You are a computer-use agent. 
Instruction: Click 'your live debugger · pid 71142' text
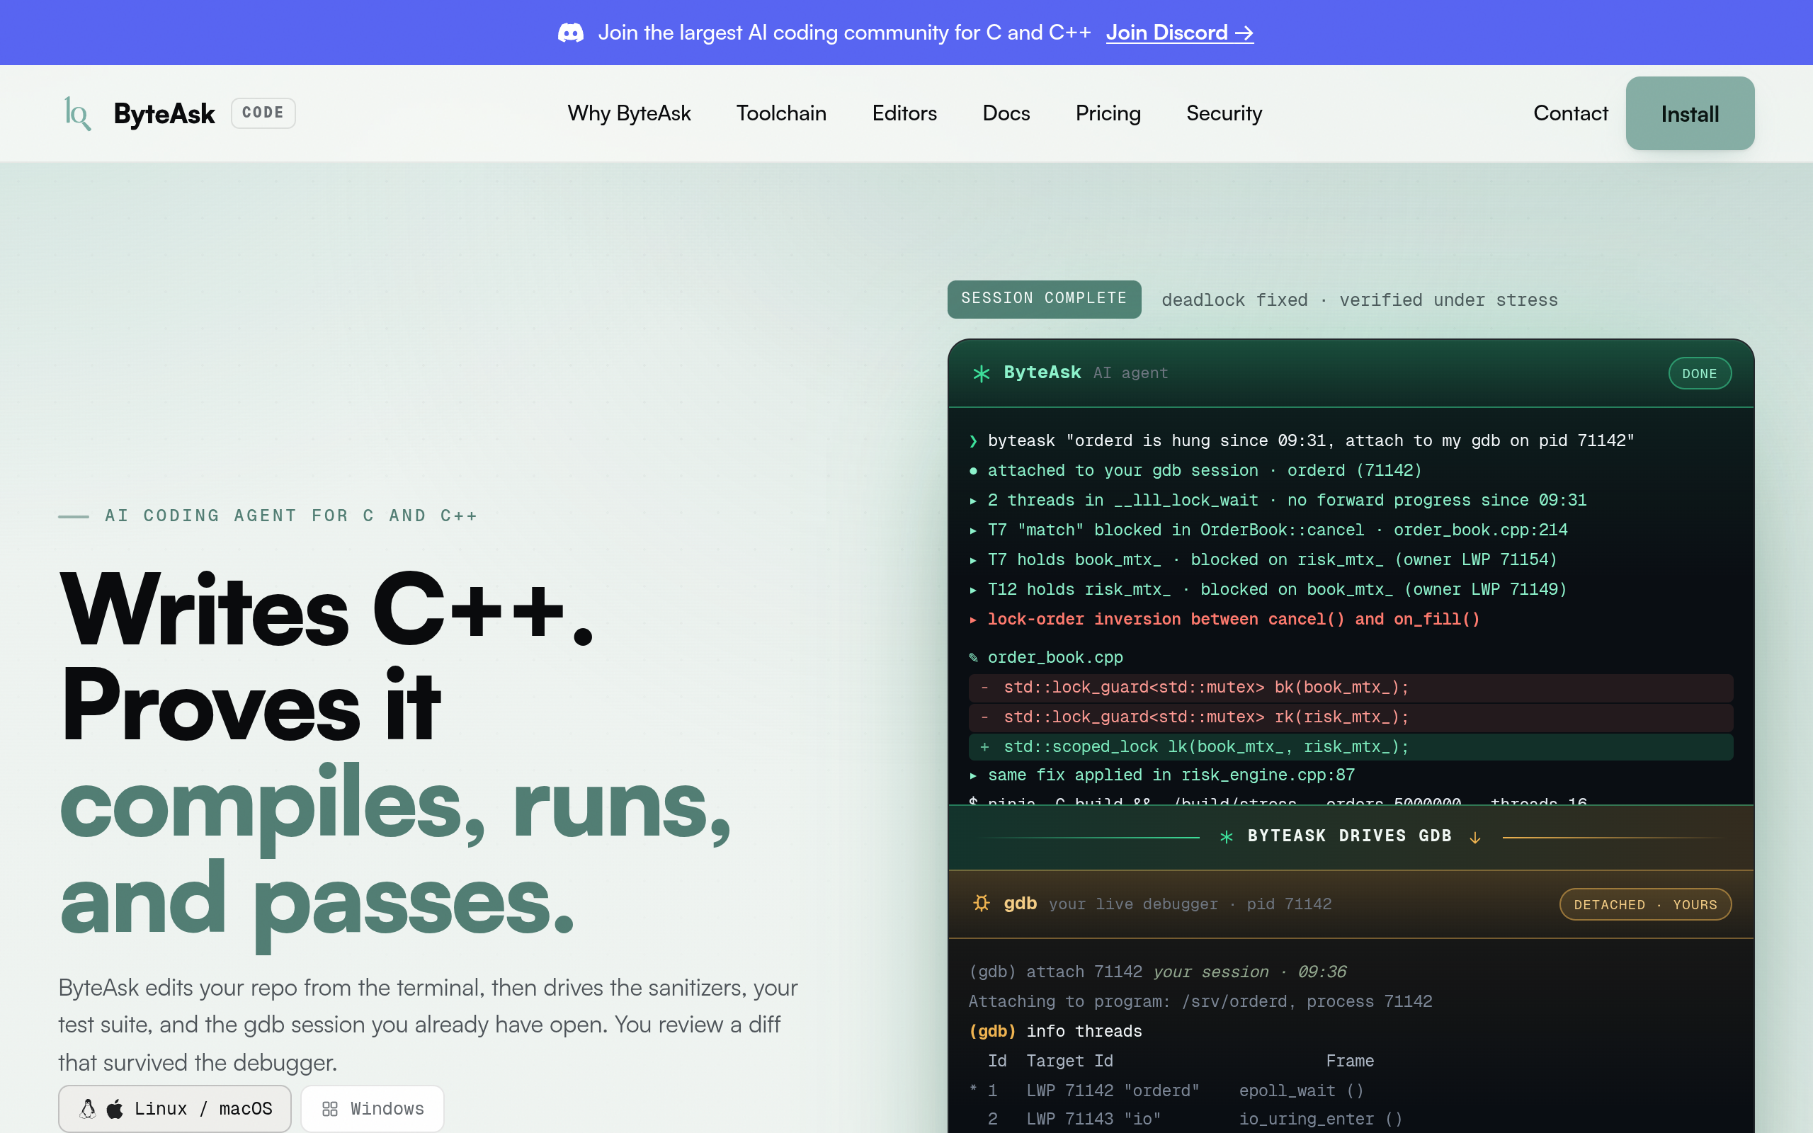pyautogui.click(x=1190, y=904)
